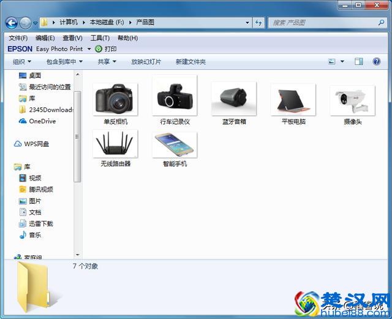Click sidebar scrollbar up arrow
Image resolution: width=392 pixels, height=319 pixels.
tap(78, 74)
